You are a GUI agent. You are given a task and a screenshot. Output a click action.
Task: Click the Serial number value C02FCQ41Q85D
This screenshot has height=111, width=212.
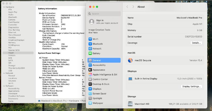pos(193,37)
